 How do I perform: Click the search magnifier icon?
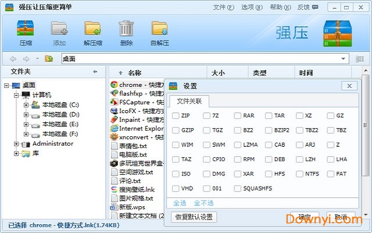tap(360, 59)
